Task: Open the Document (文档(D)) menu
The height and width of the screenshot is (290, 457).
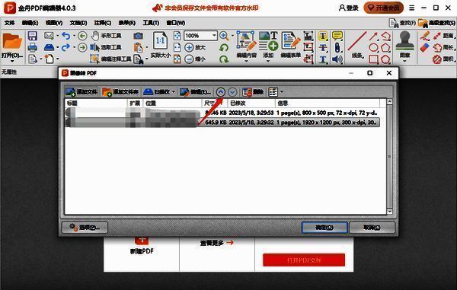Action: point(78,23)
